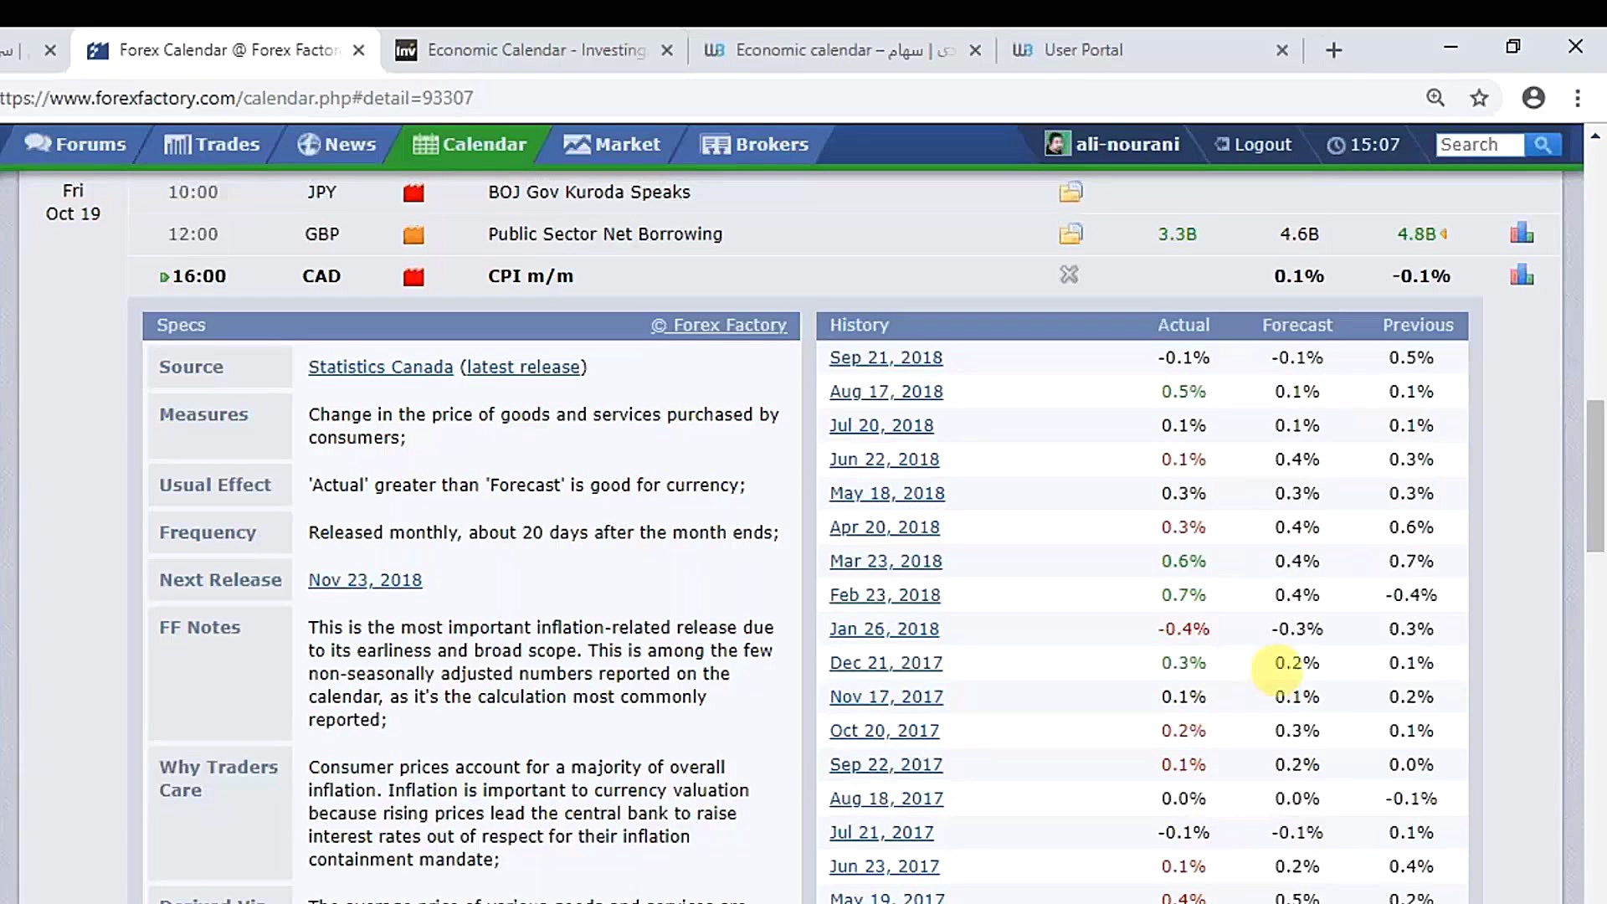Close the User Portal tab
This screenshot has width=1607, height=904.
[x=1281, y=50]
